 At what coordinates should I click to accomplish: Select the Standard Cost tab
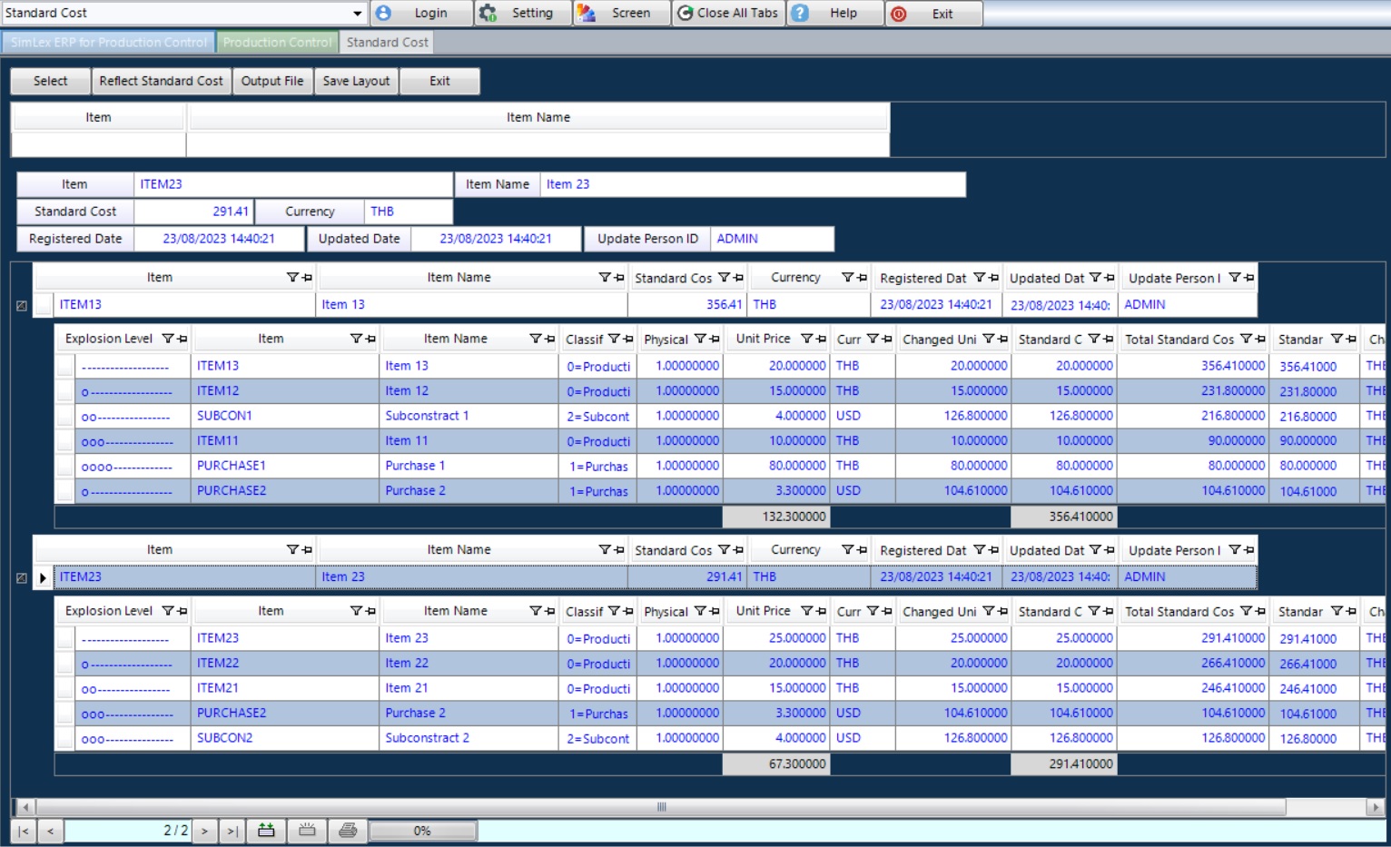pos(387,42)
